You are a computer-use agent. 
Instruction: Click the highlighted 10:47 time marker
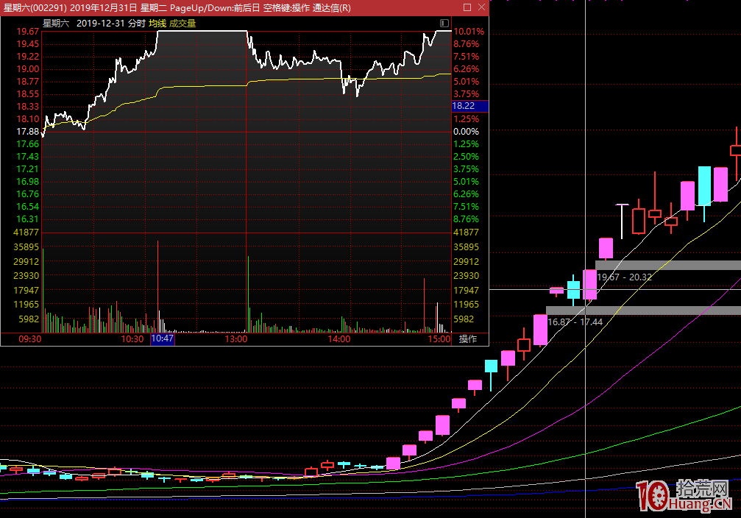163,339
